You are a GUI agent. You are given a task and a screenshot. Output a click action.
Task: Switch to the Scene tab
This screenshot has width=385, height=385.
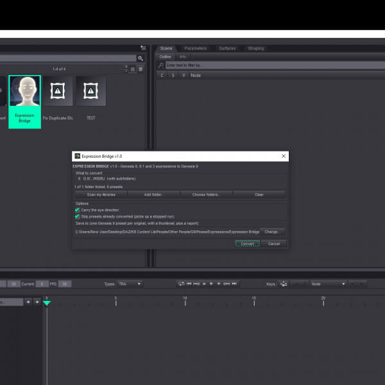[166, 48]
